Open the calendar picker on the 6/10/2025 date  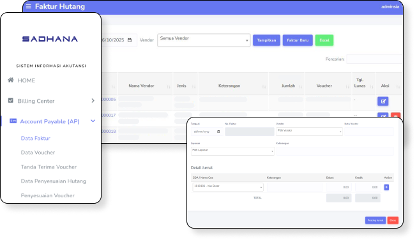(x=130, y=40)
